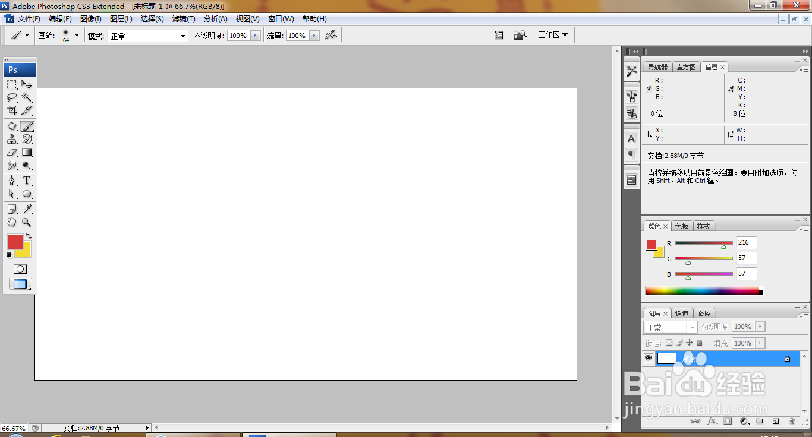This screenshot has height=437, width=812.
Task: Open brush preset picker arrow
Action: tap(77, 36)
